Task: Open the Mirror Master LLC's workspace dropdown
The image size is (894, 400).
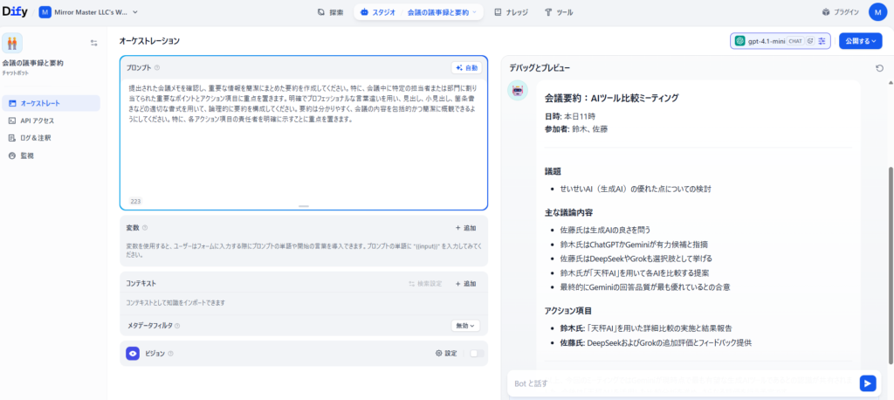Action: click(88, 12)
